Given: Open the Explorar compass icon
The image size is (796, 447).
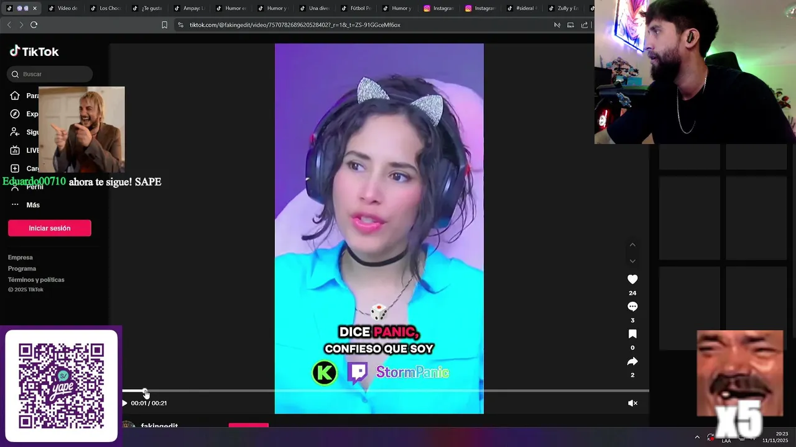Looking at the screenshot, I should coord(15,114).
